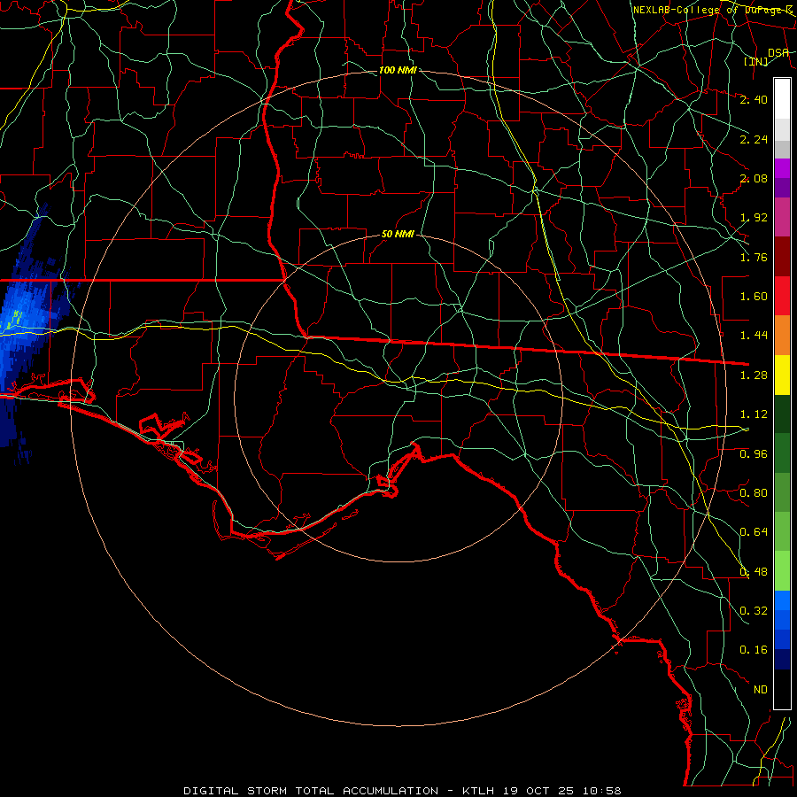Click the NEXLAB-College of DuPage credit text
The image size is (797, 797).
pos(713,10)
